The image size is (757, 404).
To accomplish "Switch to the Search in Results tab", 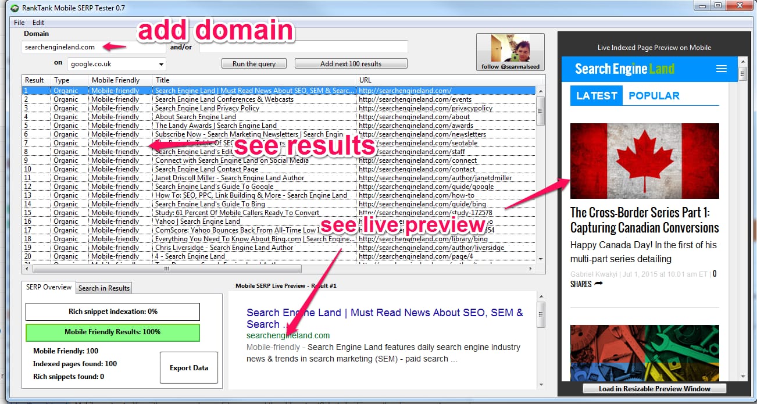I will coord(103,288).
